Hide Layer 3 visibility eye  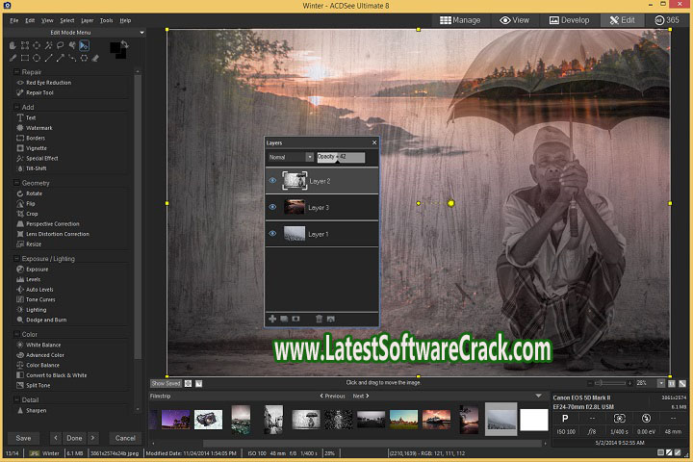[272, 207]
